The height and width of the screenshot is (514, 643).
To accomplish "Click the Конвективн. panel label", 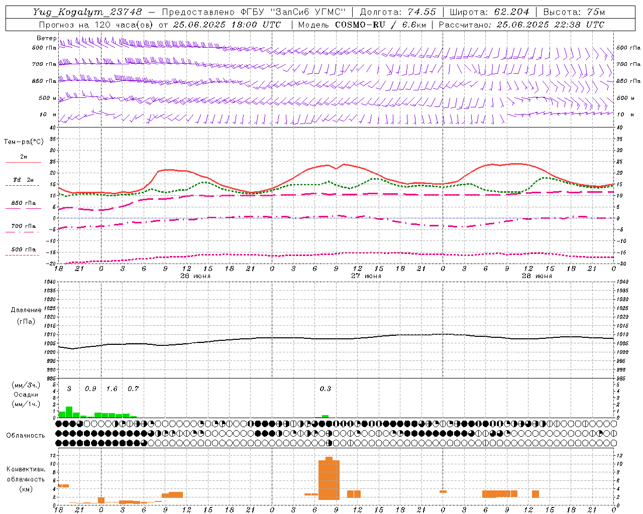I will tap(26, 469).
